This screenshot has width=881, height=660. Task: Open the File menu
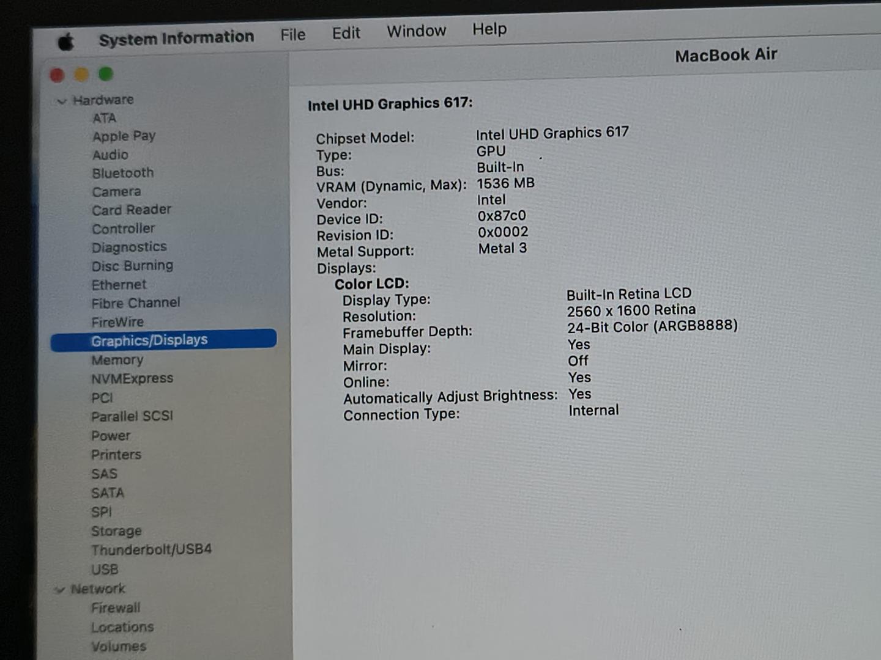[293, 34]
